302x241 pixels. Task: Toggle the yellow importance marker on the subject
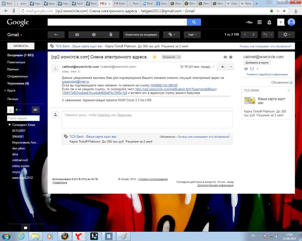(155, 57)
